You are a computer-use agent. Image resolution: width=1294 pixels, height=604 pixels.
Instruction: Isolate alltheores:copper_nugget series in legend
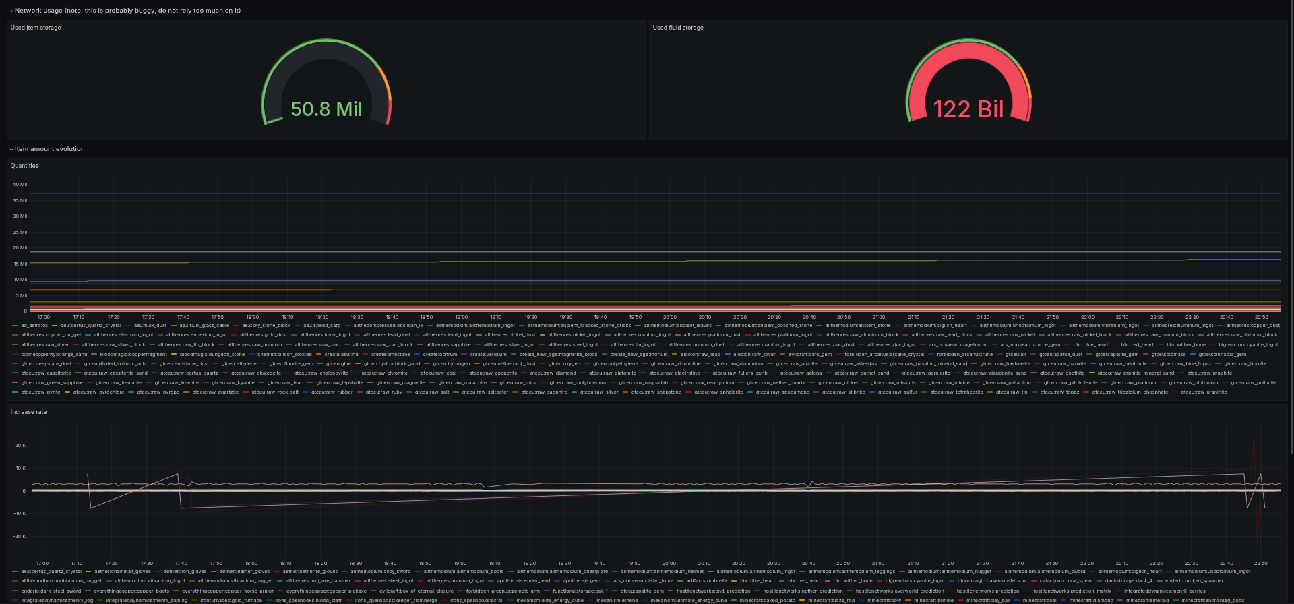(x=51, y=335)
